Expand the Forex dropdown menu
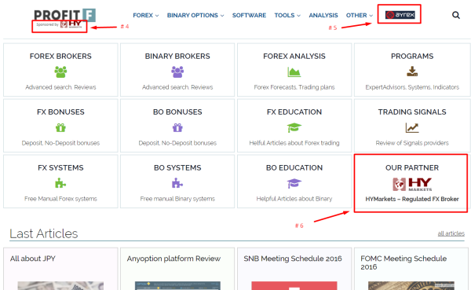Image resolution: width=471 pixels, height=290 pixels. (x=146, y=16)
